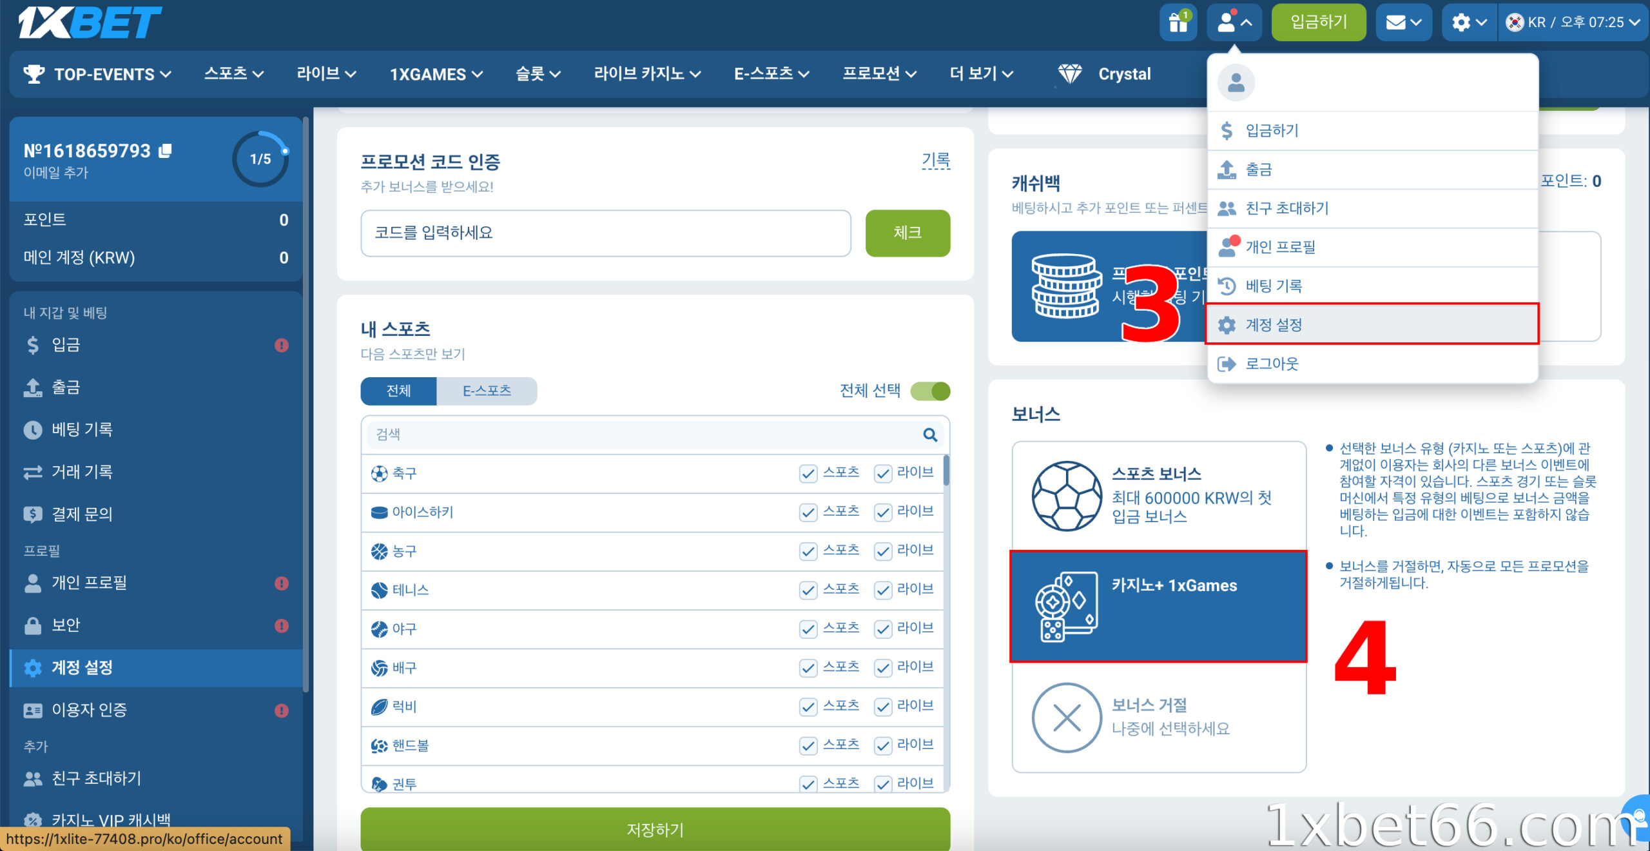The image size is (1650, 851).
Task: Select 입금 in the sidebar
Action: tap(66, 344)
